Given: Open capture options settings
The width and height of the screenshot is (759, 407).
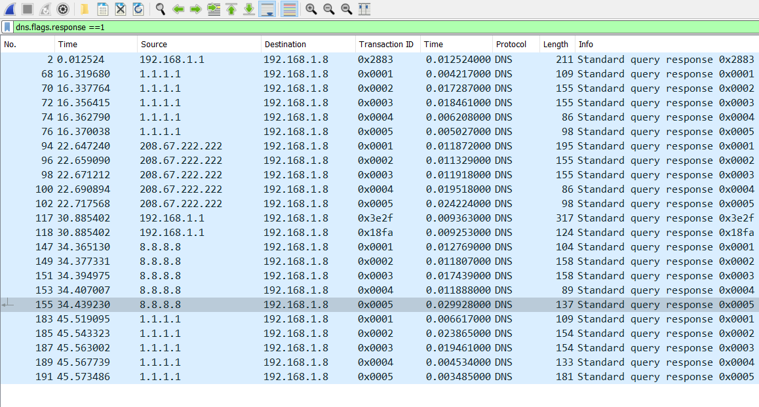Looking at the screenshot, I should (62, 9).
